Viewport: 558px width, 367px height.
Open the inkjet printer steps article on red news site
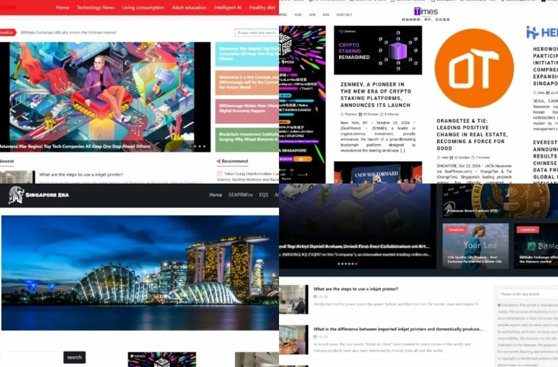(81, 175)
